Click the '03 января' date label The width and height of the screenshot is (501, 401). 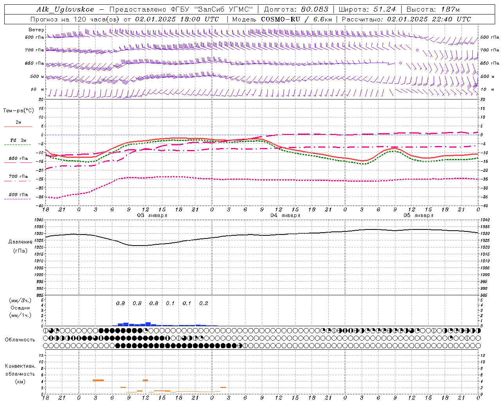152,215
